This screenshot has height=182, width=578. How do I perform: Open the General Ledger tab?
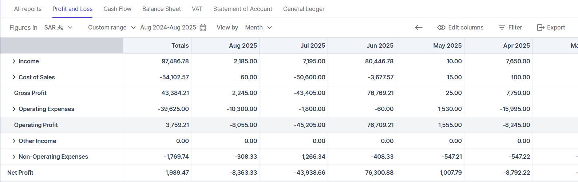pos(304,9)
